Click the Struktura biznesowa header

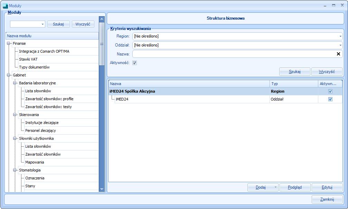point(225,18)
